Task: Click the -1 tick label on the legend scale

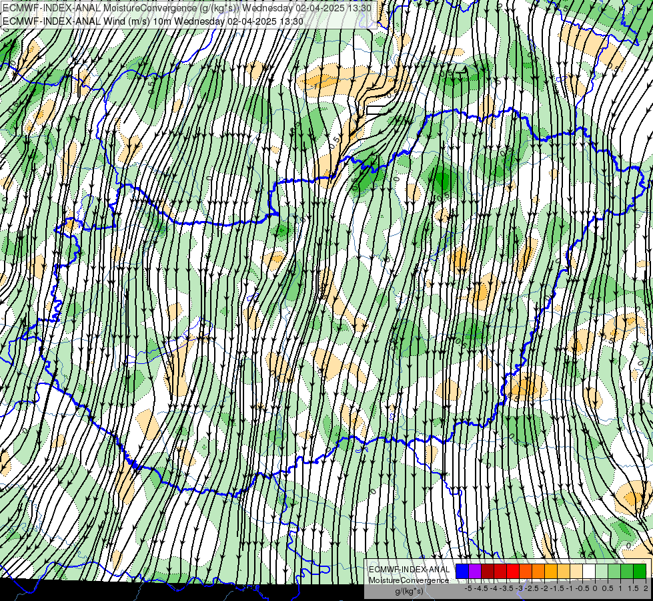Action: pyautogui.click(x=570, y=588)
